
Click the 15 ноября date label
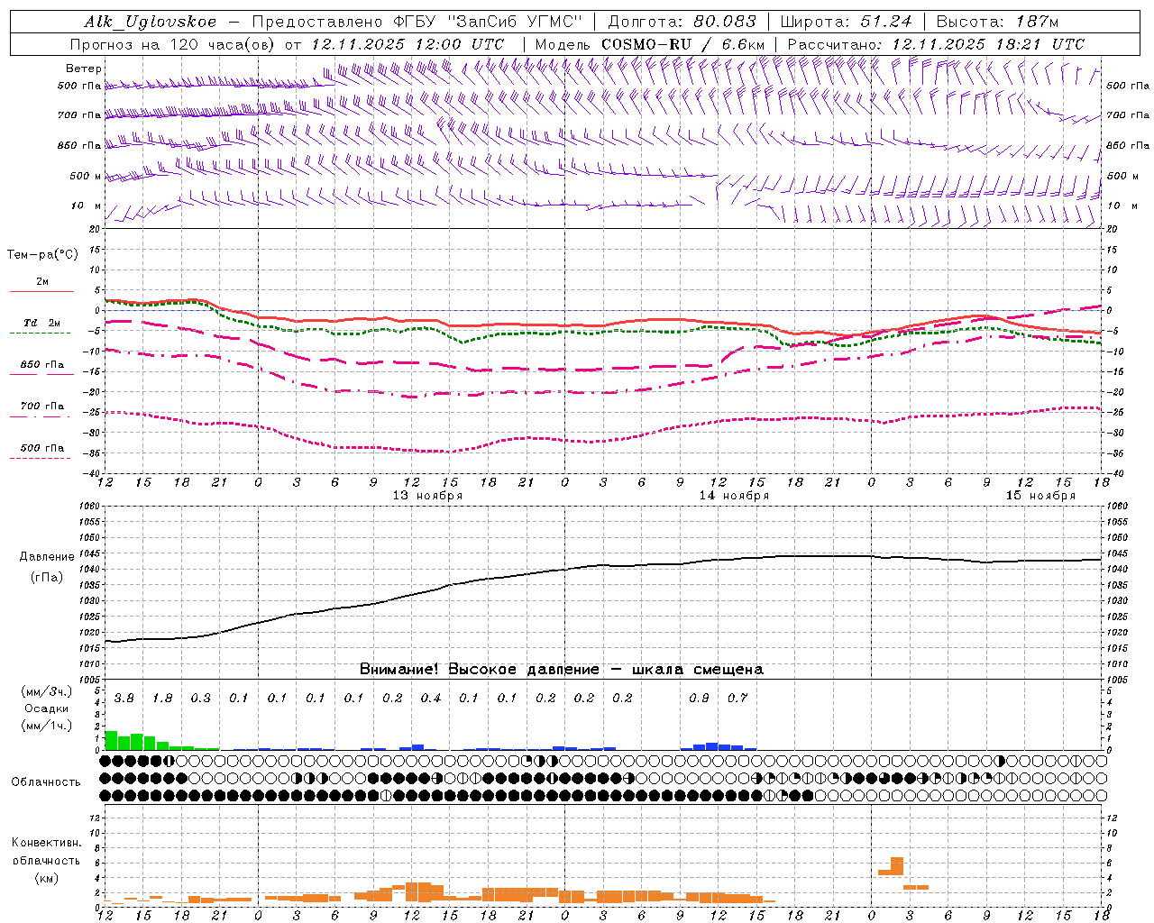pos(1040,496)
